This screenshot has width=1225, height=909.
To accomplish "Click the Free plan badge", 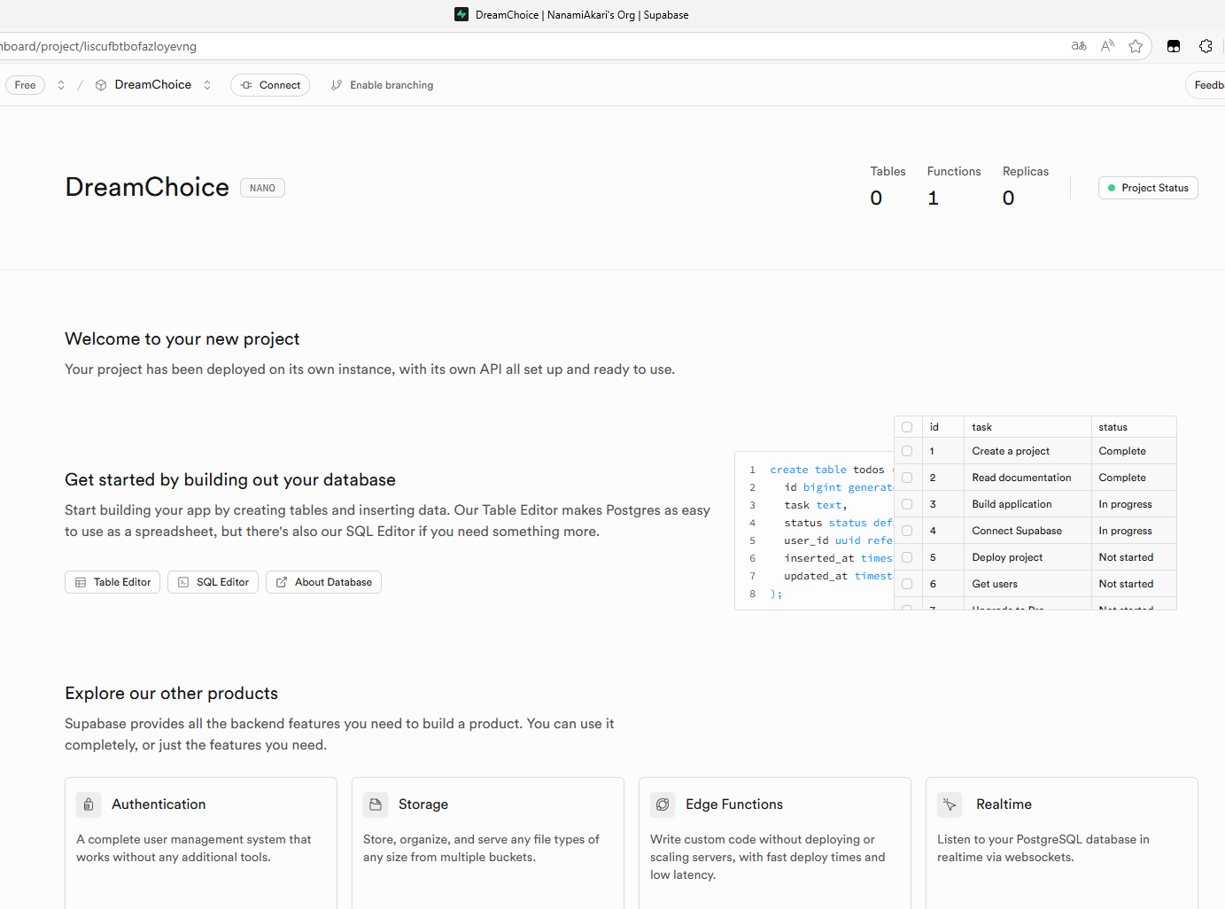I will point(25,85).
